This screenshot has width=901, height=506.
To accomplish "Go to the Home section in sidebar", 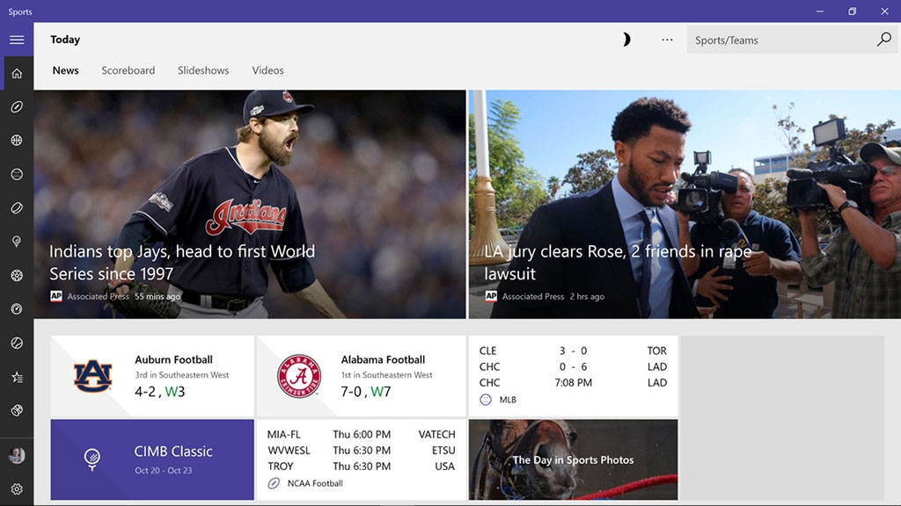I will coord(17,74).
